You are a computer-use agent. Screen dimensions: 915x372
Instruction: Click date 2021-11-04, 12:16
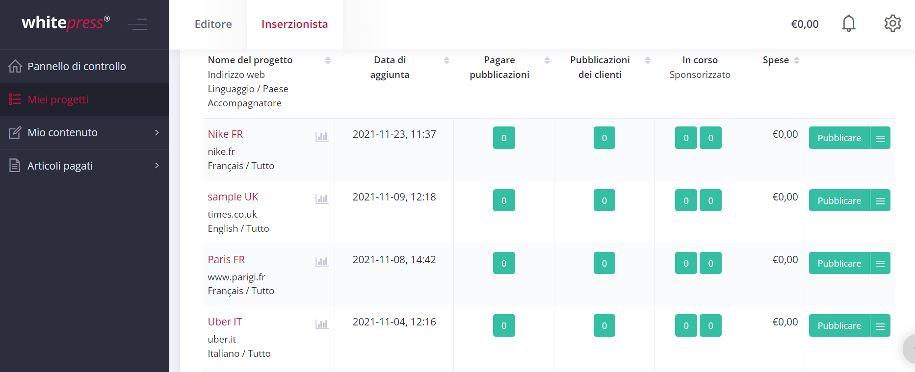pos(394,322)
